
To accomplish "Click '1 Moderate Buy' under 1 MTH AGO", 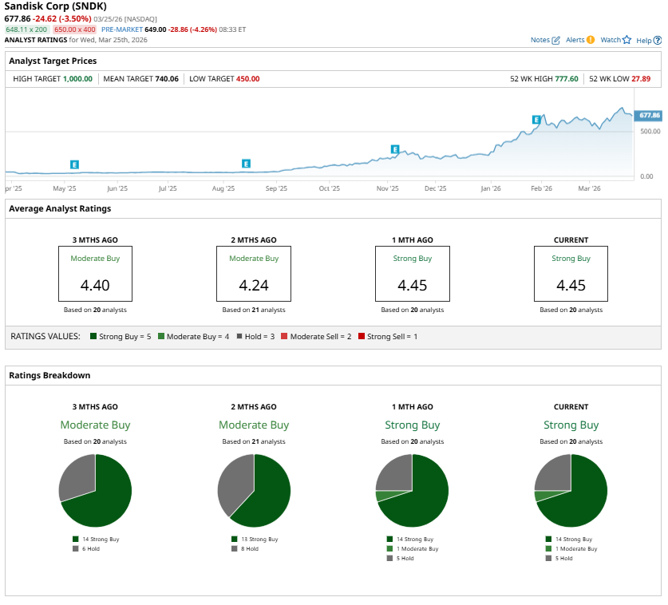I will click(x=413, y=549).
